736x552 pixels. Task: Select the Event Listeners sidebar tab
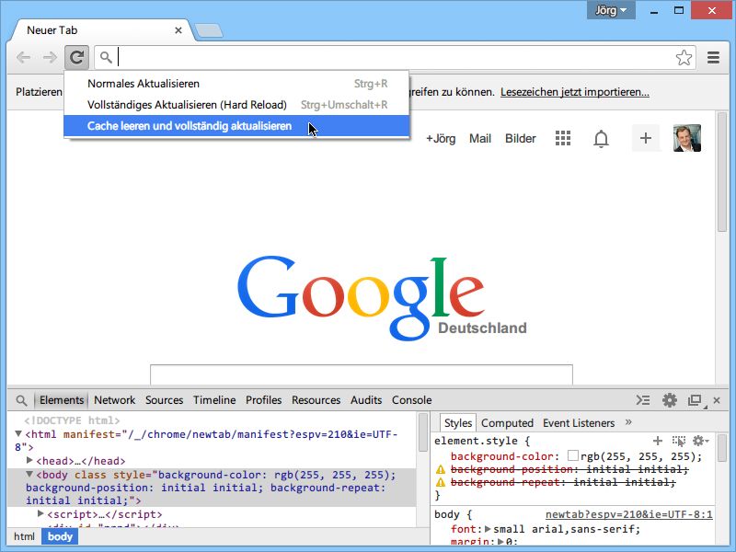tap(579, 423)
